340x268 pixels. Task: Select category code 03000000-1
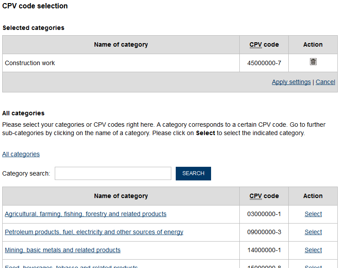pos(313,214)
